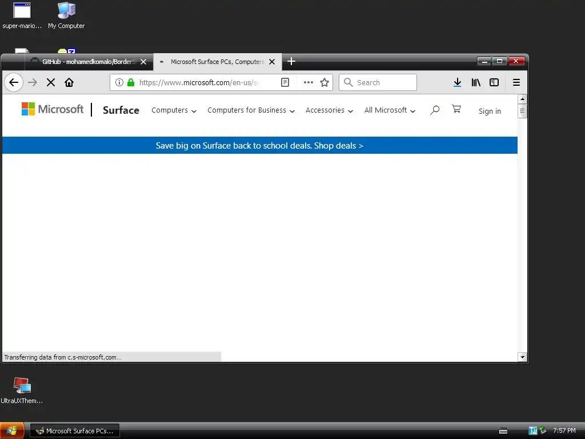
Task: Toggle Reader View icon in address bar
Action: (x=285, y=82)
